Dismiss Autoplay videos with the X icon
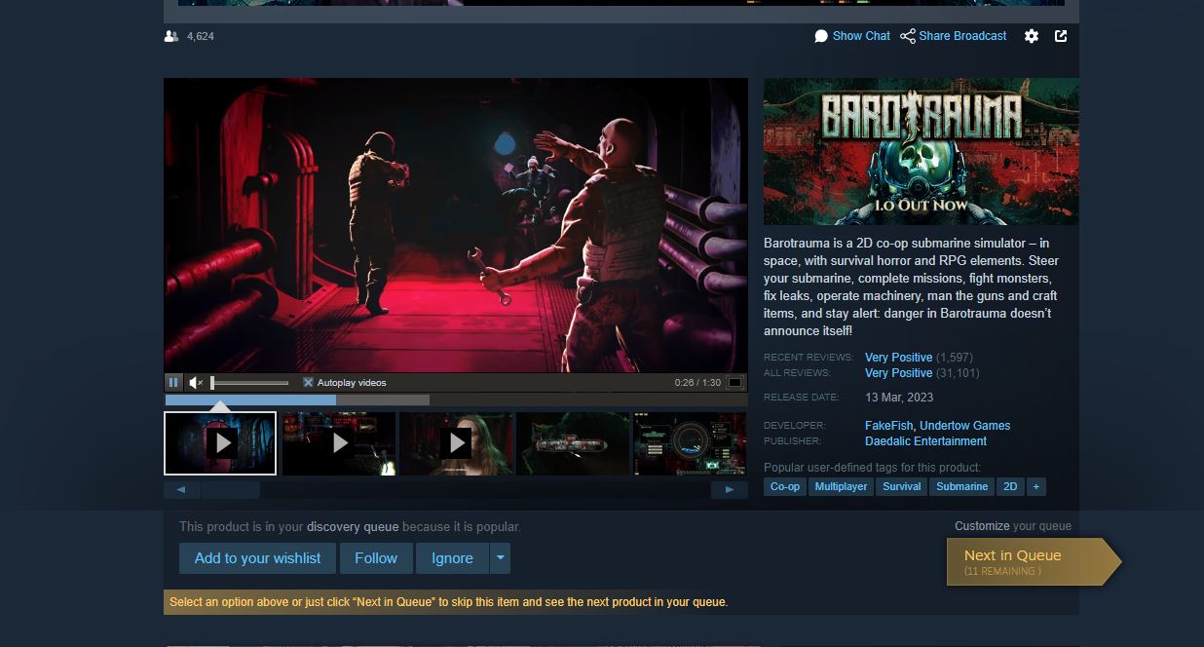This screenshot has width=1204, height=647. (309, 381)
